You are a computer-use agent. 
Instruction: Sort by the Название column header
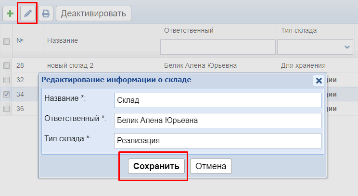[x=63, y=41]
